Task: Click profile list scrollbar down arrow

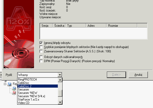Action: (x=60, y=102)
